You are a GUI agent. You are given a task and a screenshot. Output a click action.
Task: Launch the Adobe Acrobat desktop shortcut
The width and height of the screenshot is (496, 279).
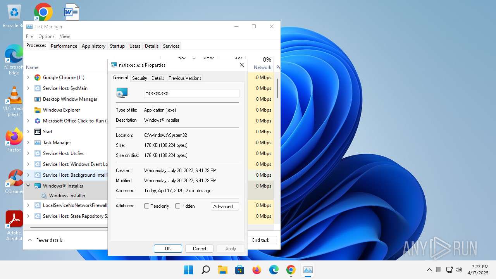point(14,226)
